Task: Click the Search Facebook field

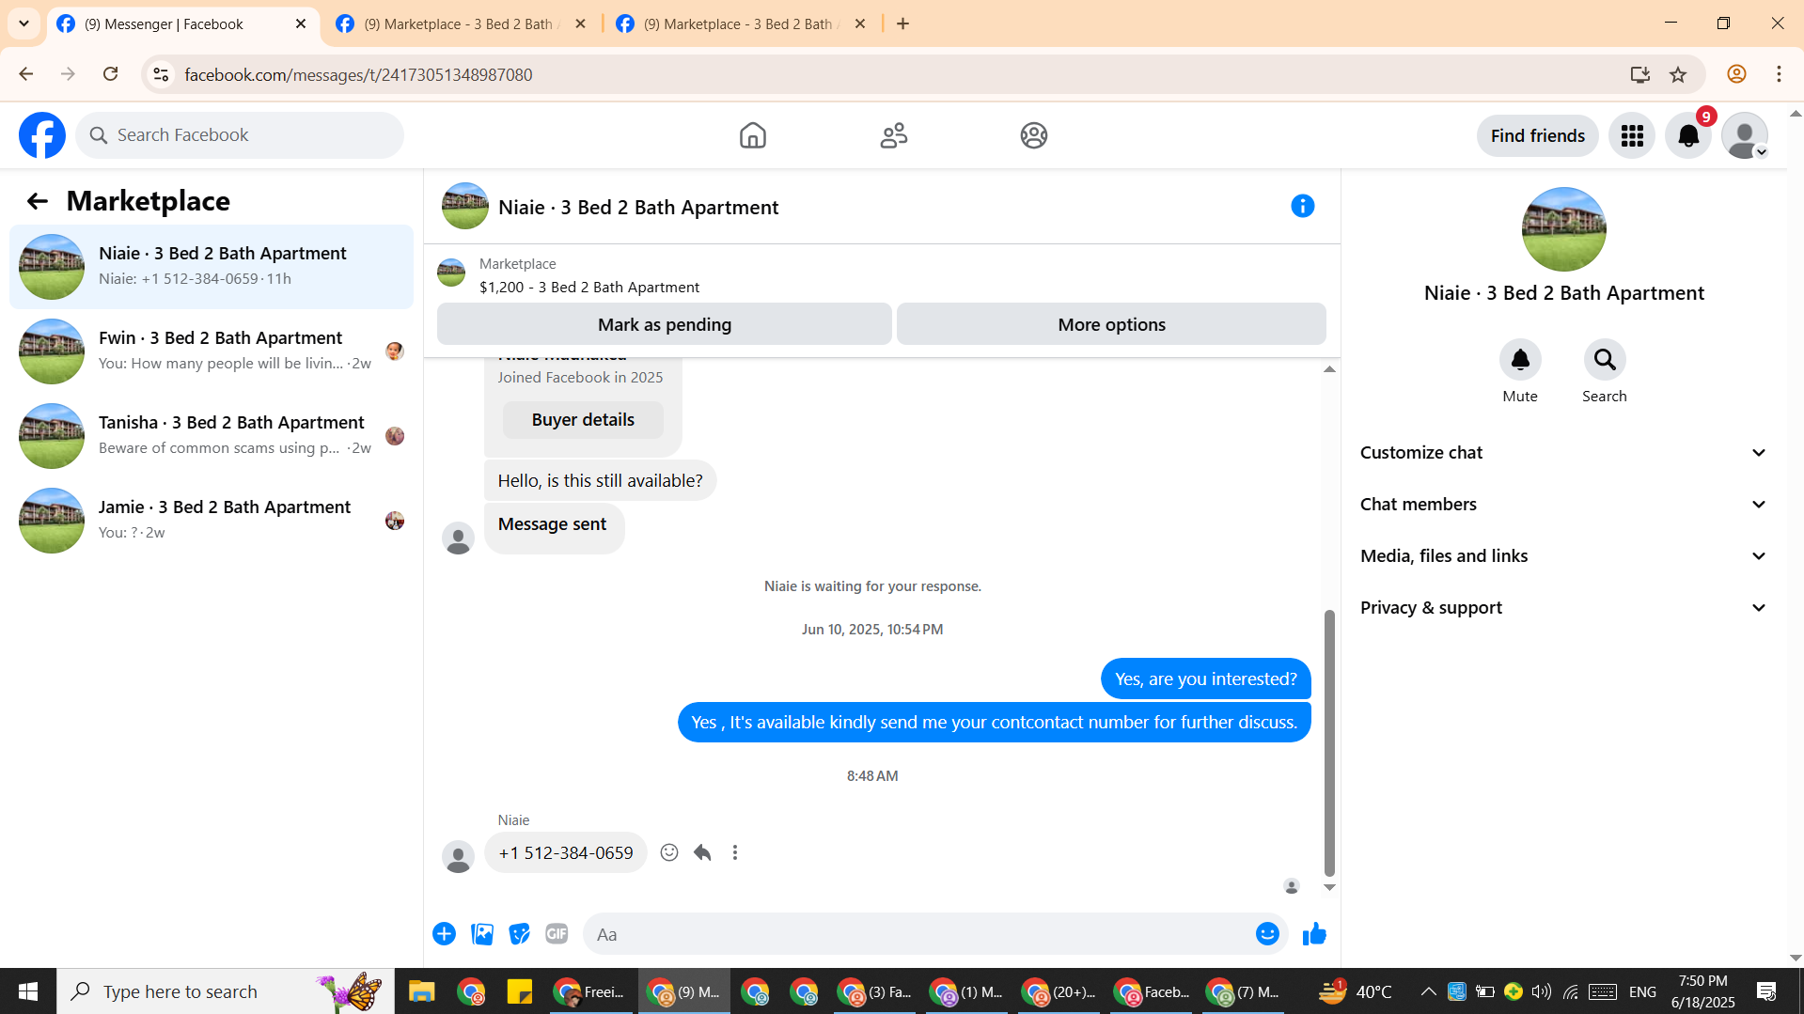Action: 240,135
